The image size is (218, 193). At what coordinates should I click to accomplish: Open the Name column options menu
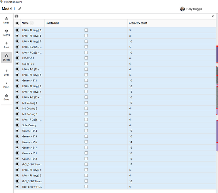pyautogui.click(x=32, y=23)
